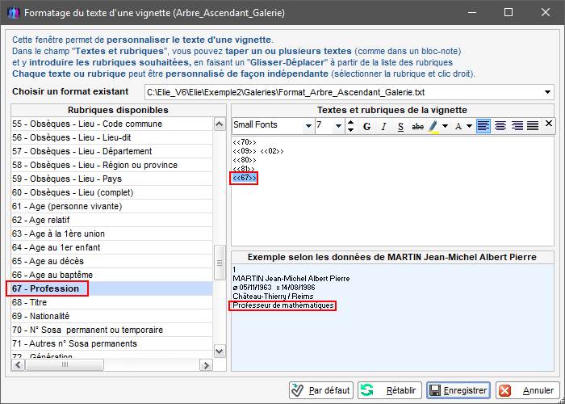Click the <<09>> tag in editor
The height and width of the screenshot is (404, 565).
(245, 151)
